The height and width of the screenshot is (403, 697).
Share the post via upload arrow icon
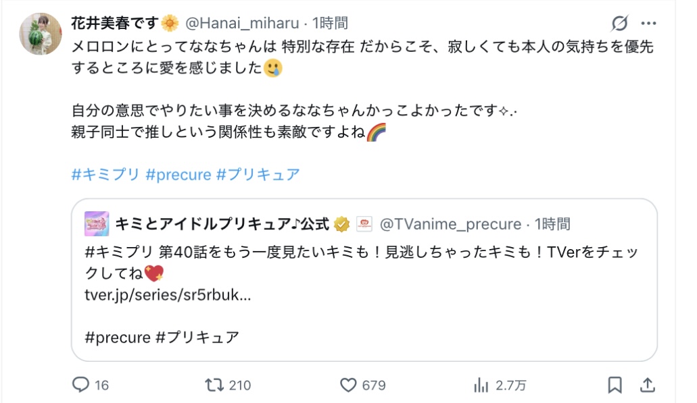(x=648, y=385)
